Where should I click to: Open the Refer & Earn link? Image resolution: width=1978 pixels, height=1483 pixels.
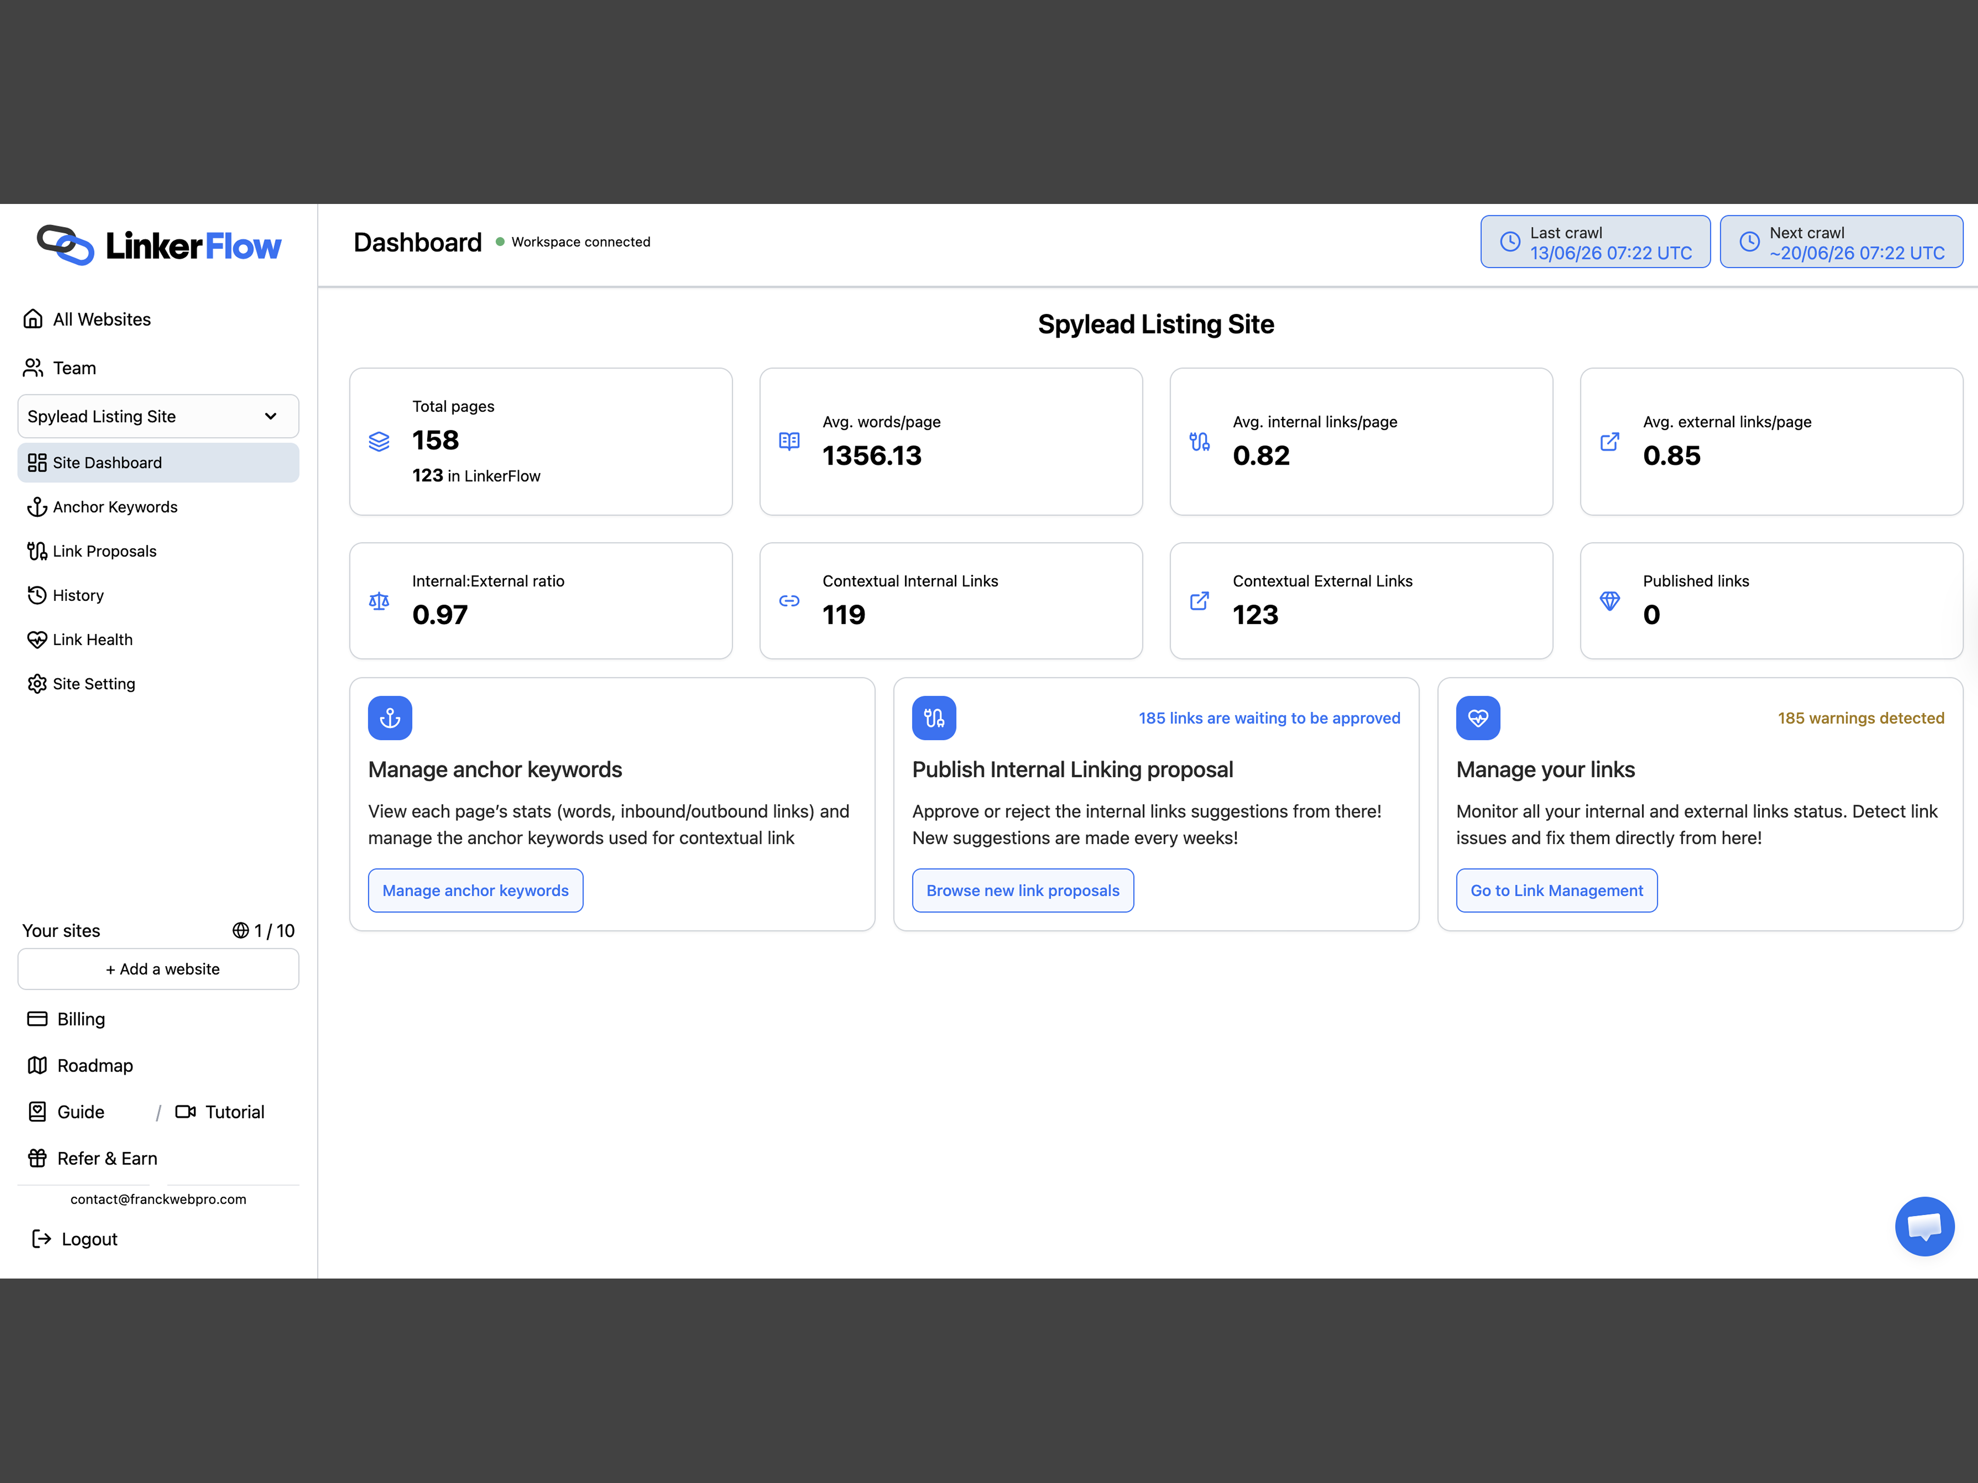(x=108, y=1158)
